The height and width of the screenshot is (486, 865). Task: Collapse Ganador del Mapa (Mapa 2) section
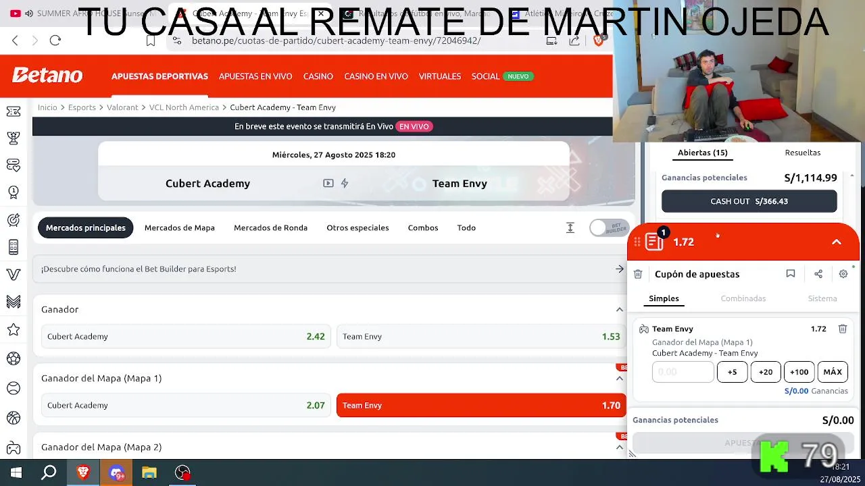click(619, 447)
